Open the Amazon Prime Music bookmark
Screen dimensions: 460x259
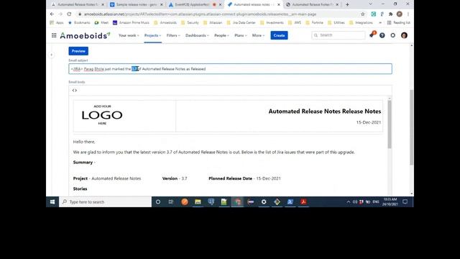tap(131, 22)
